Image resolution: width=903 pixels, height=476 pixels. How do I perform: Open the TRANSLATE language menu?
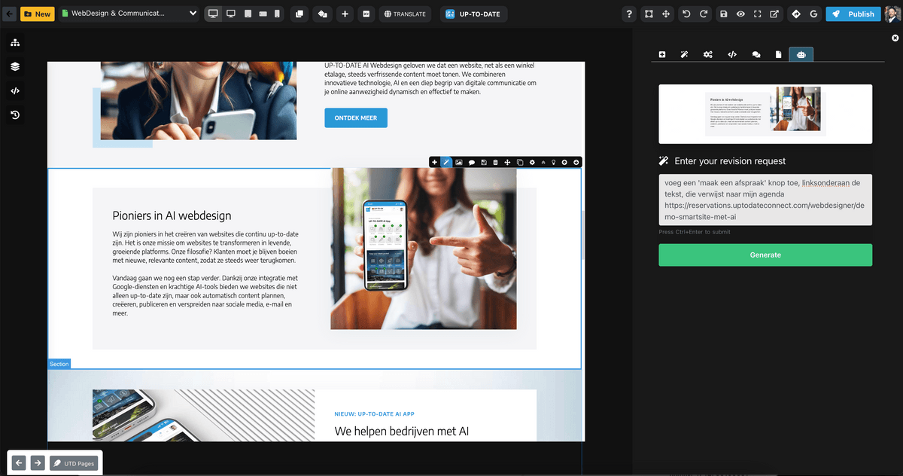click(x=405, y=14)
